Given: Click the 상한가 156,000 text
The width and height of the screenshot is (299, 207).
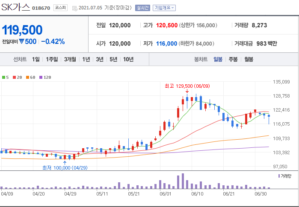Looking at the screenshot, I should (x=198, y=25).
